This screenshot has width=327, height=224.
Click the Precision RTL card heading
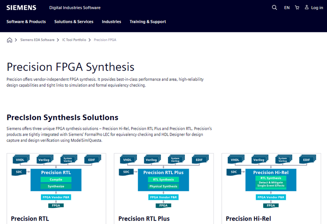click(30, 218)
